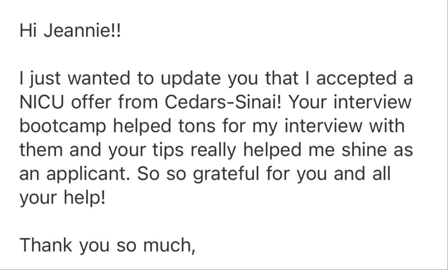Click the greeting "Hi Jeannie!!"
This screenshot has height=270, width=448.
pyautogui.click(x=70, y=31)
